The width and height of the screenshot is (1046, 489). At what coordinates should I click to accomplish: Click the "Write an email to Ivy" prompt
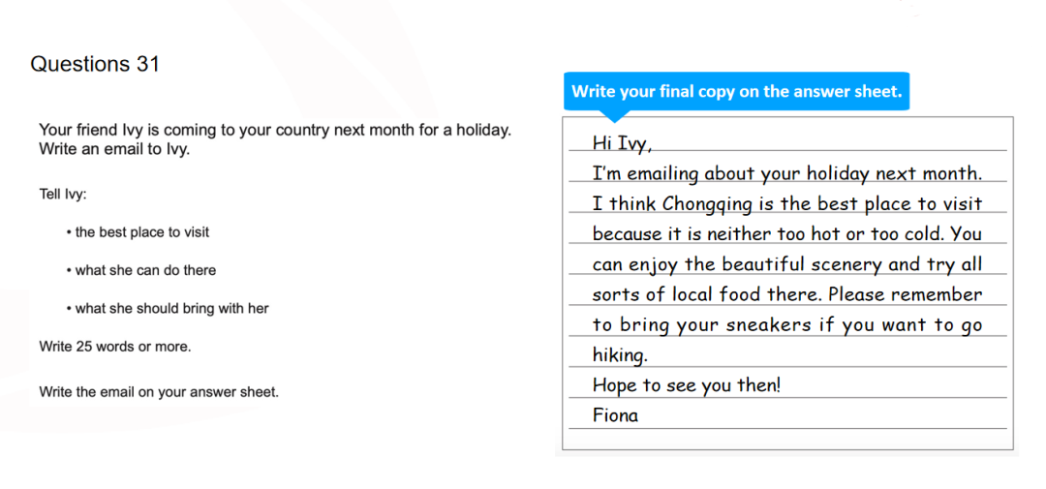114,149
